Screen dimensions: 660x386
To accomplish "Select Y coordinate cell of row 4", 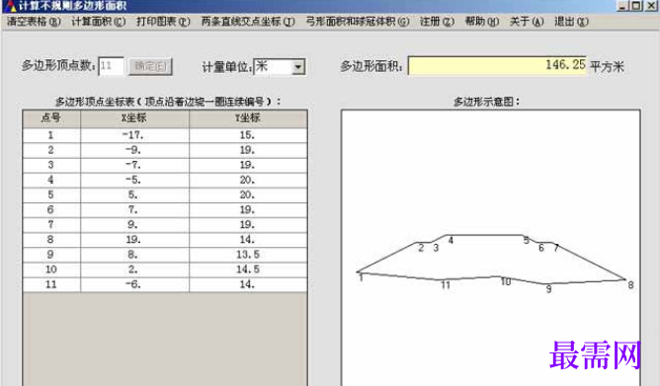I will 248,180.
